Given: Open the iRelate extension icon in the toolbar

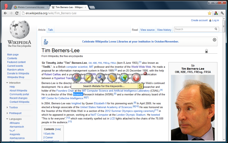Looking at the screenshot, I should click(x=216, y=13).
